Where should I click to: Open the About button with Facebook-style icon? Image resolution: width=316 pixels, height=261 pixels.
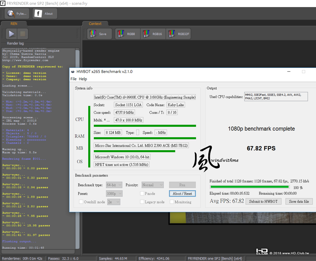click(45, 14)
